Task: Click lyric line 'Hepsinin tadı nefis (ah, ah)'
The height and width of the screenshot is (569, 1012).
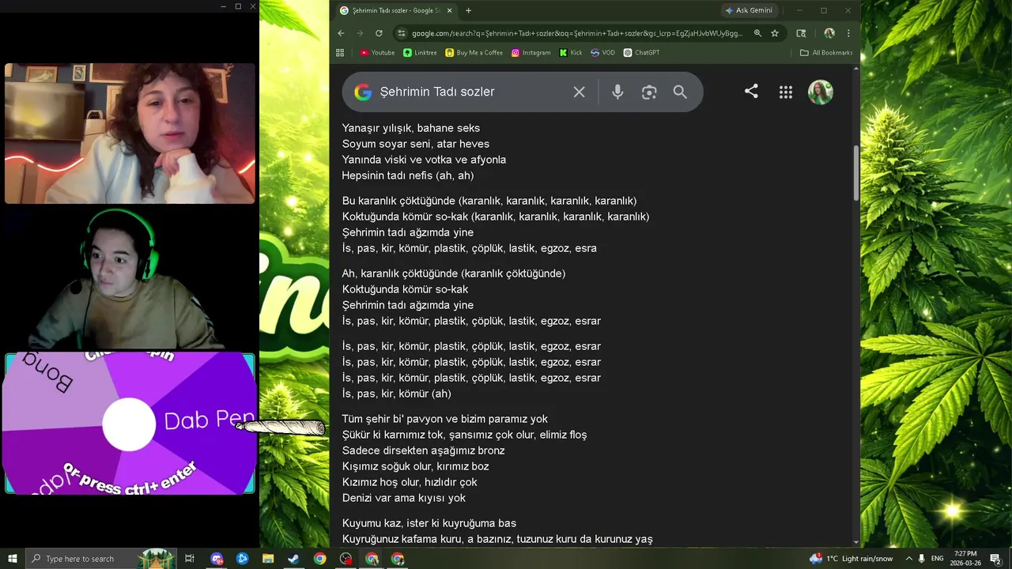Action: (408, 175)
